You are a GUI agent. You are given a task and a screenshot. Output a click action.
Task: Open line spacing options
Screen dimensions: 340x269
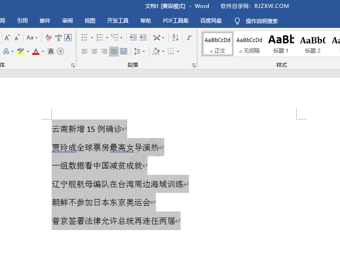(137, 51)
